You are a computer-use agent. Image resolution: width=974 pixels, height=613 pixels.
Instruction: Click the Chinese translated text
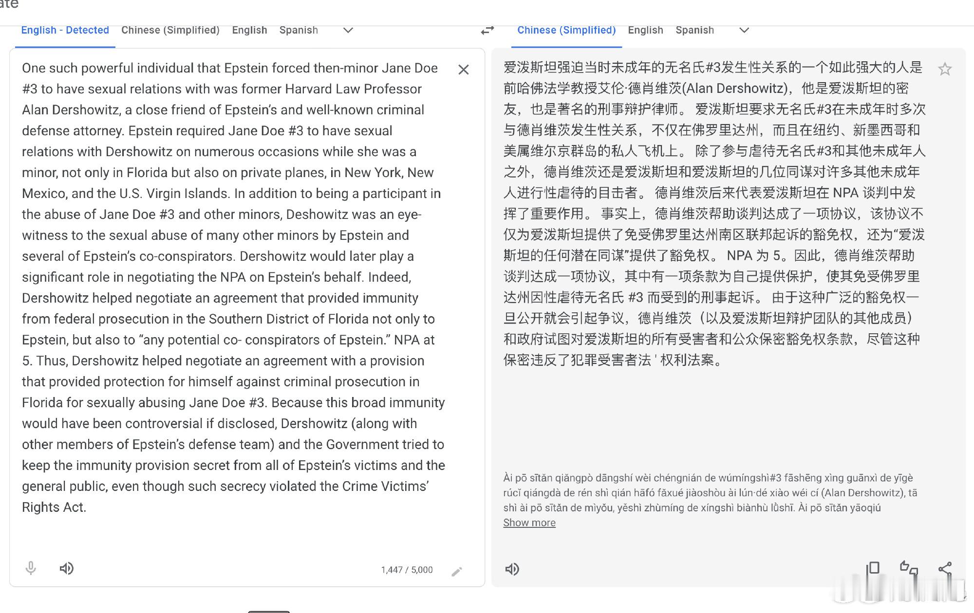coord(714,214)
